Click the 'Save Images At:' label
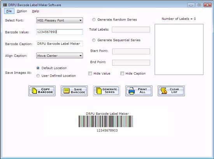214x159 pixels. coord(18,73)
